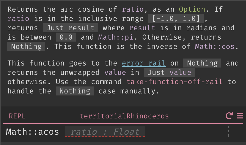Screen dimensions: 246x145
Task: Click the [-1.0, 1.0] code snippet
Action: coord(176,19)
